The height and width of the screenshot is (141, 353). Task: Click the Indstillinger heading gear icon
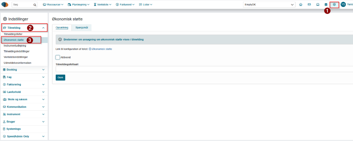[5, 19]
